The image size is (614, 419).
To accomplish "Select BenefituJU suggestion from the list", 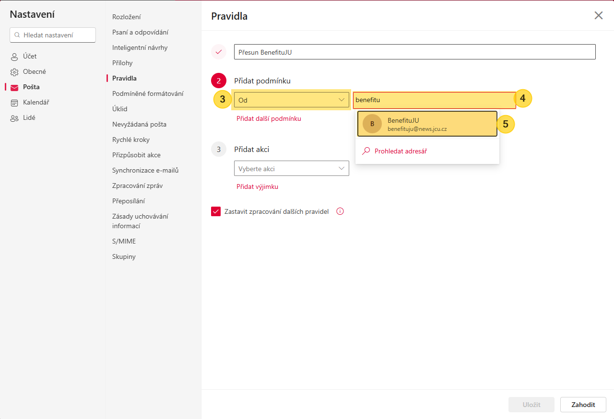I will point(427,124).
